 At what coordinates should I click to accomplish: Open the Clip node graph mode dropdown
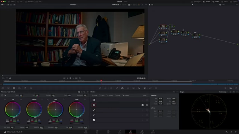(221, 5)
